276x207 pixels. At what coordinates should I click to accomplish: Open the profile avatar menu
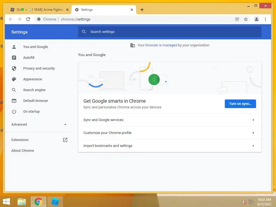[257, 19]
